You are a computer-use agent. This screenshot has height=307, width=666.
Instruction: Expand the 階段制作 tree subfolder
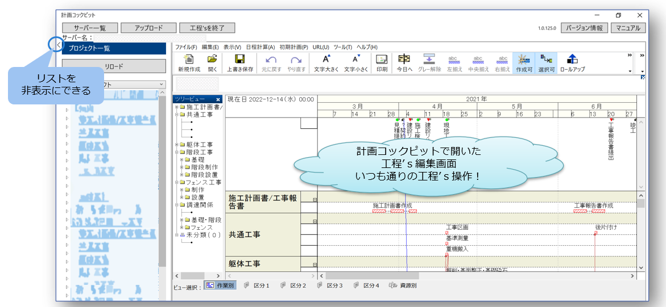point(182,167)
